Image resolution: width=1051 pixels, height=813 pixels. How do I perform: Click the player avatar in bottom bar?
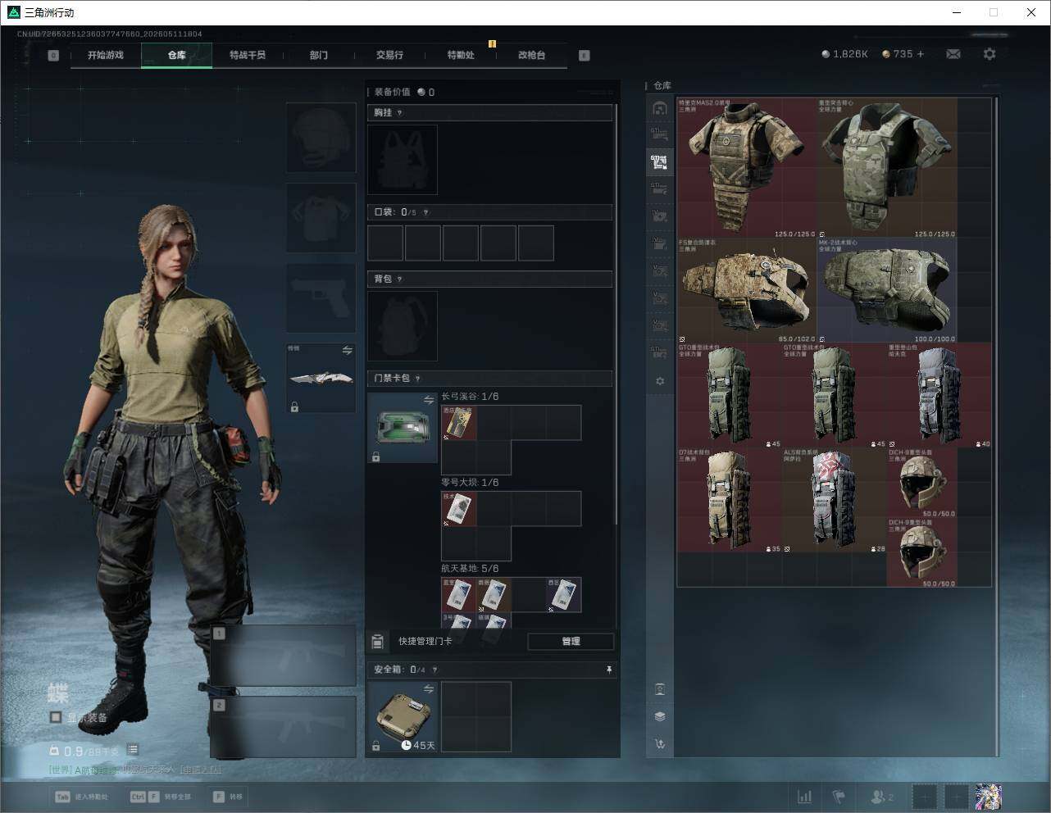[988, 797]
